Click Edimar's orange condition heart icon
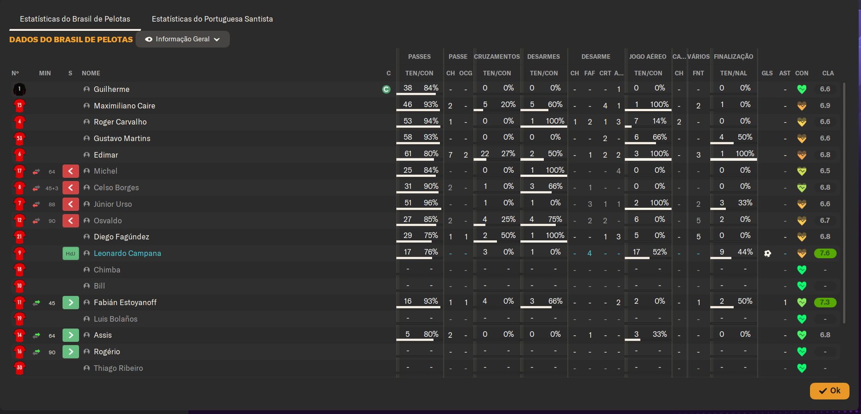Viewport: 861px width, 414px height. [x=802, y=155]
